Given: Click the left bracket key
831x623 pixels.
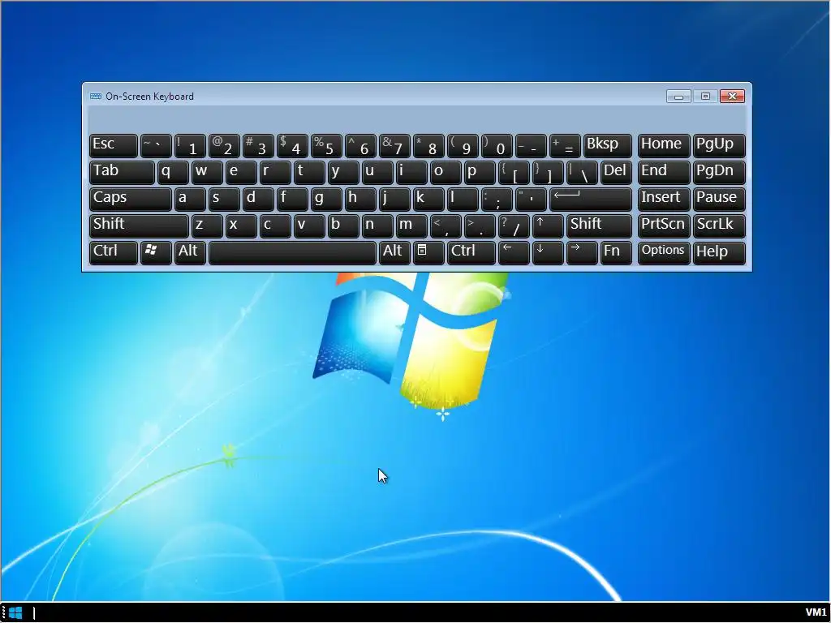Looking at the screenshot, I should pos(514,173).
